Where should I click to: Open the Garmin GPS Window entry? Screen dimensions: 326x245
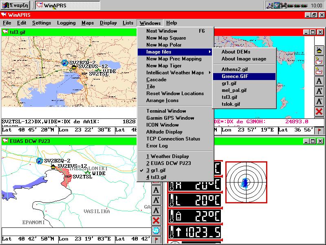click(175, 118)
